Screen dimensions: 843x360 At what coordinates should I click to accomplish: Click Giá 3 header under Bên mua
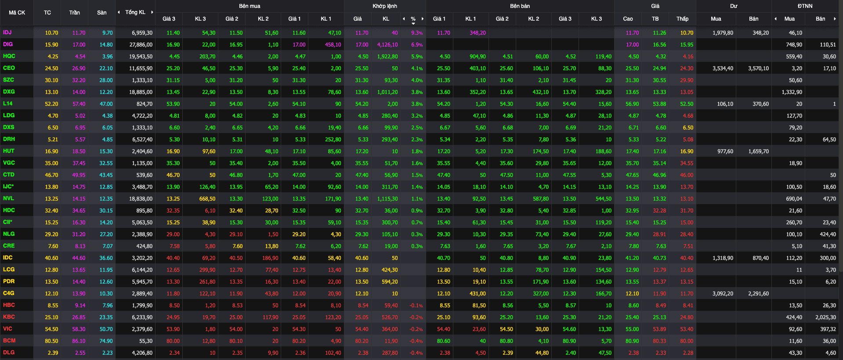coord(169,19)
